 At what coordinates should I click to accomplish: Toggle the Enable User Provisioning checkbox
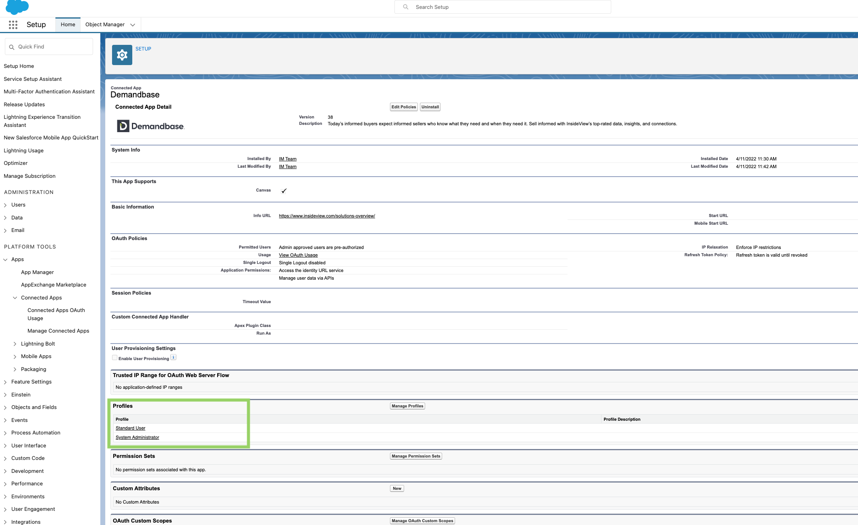coord(114,358)
